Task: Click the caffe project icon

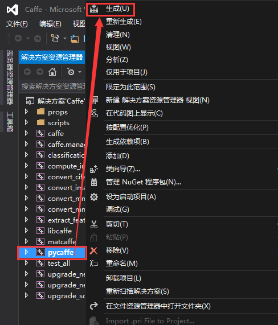Action: [40, 133]
